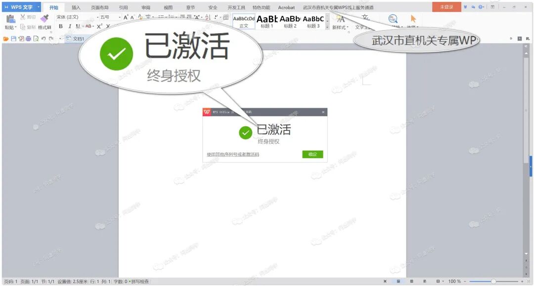534x286 pixels.
Task: Open the 插入 ribbon tab
Action: pos(76,7)
